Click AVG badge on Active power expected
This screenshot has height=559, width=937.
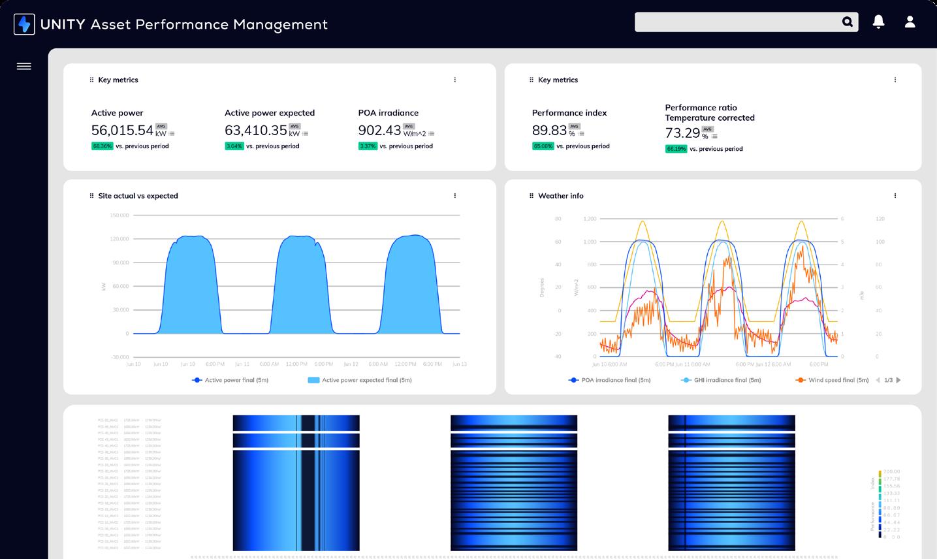tap(294, 127)
